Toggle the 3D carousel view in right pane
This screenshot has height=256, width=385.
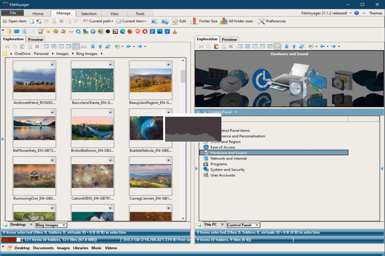pos(277,47)
